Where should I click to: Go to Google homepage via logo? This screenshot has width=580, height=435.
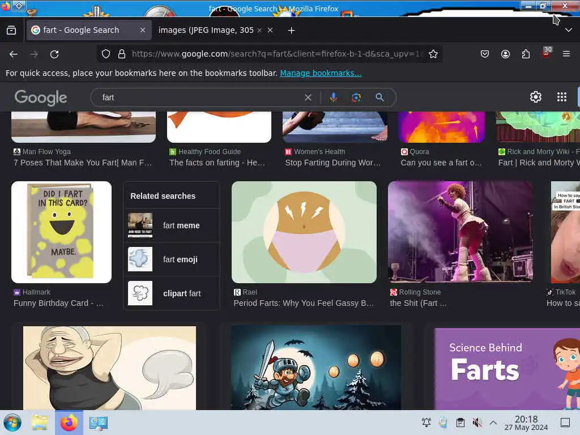41,97
